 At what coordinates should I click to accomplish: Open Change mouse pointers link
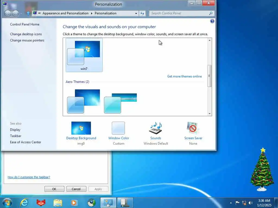(x=27, y=40)
